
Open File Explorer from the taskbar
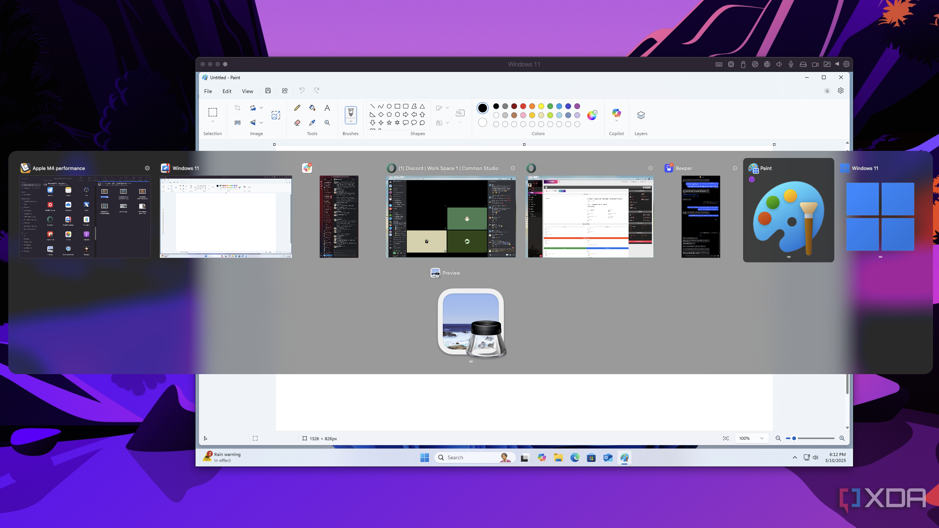[x=558, y=457]
